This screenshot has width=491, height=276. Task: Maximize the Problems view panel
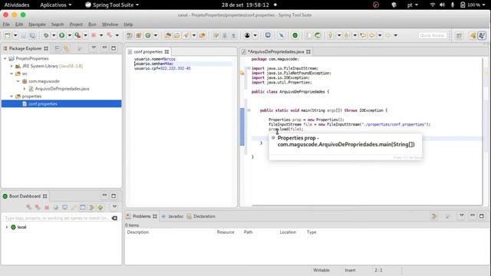(x=482, y=216)
